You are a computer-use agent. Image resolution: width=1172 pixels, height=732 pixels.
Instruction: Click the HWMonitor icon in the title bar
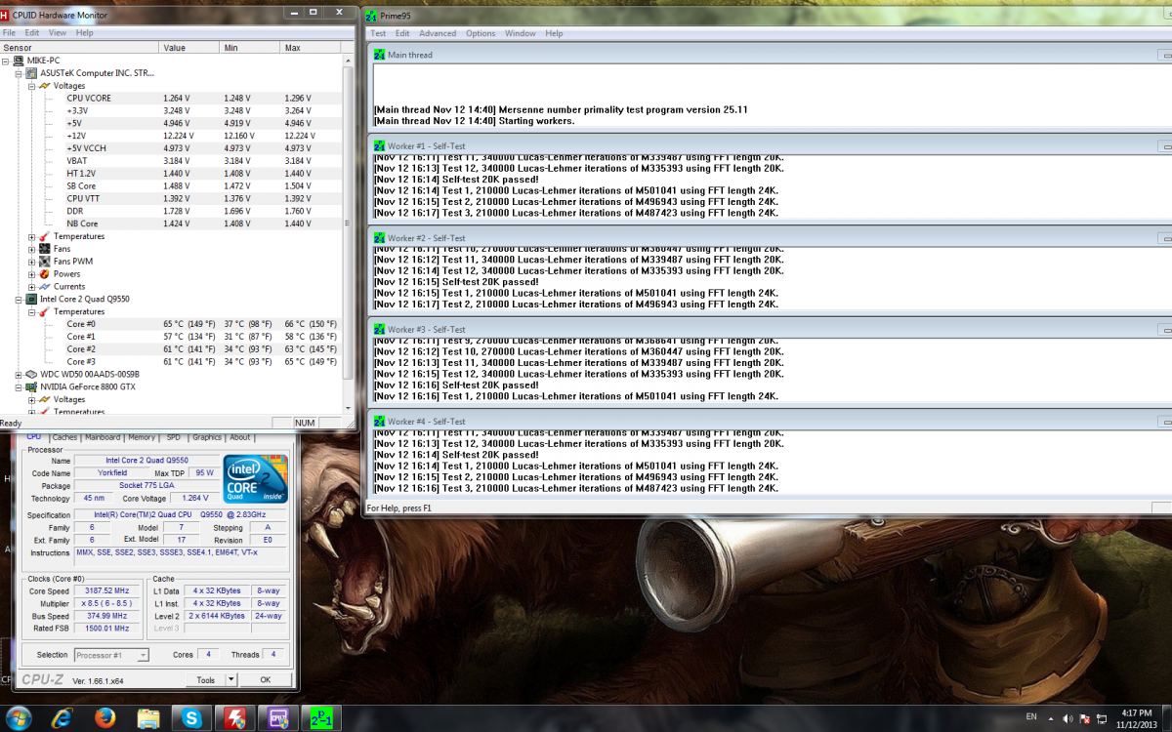pyautogui.click(x=6, y=15)
